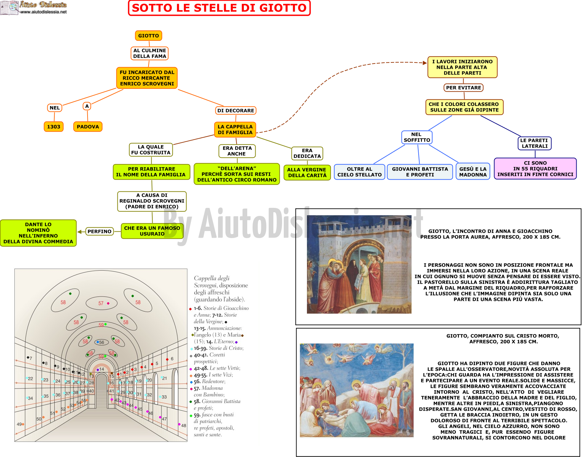Open the www.aiutodislessia.net link
Viewport: 586px width, 457px height.
pos(44,12)
